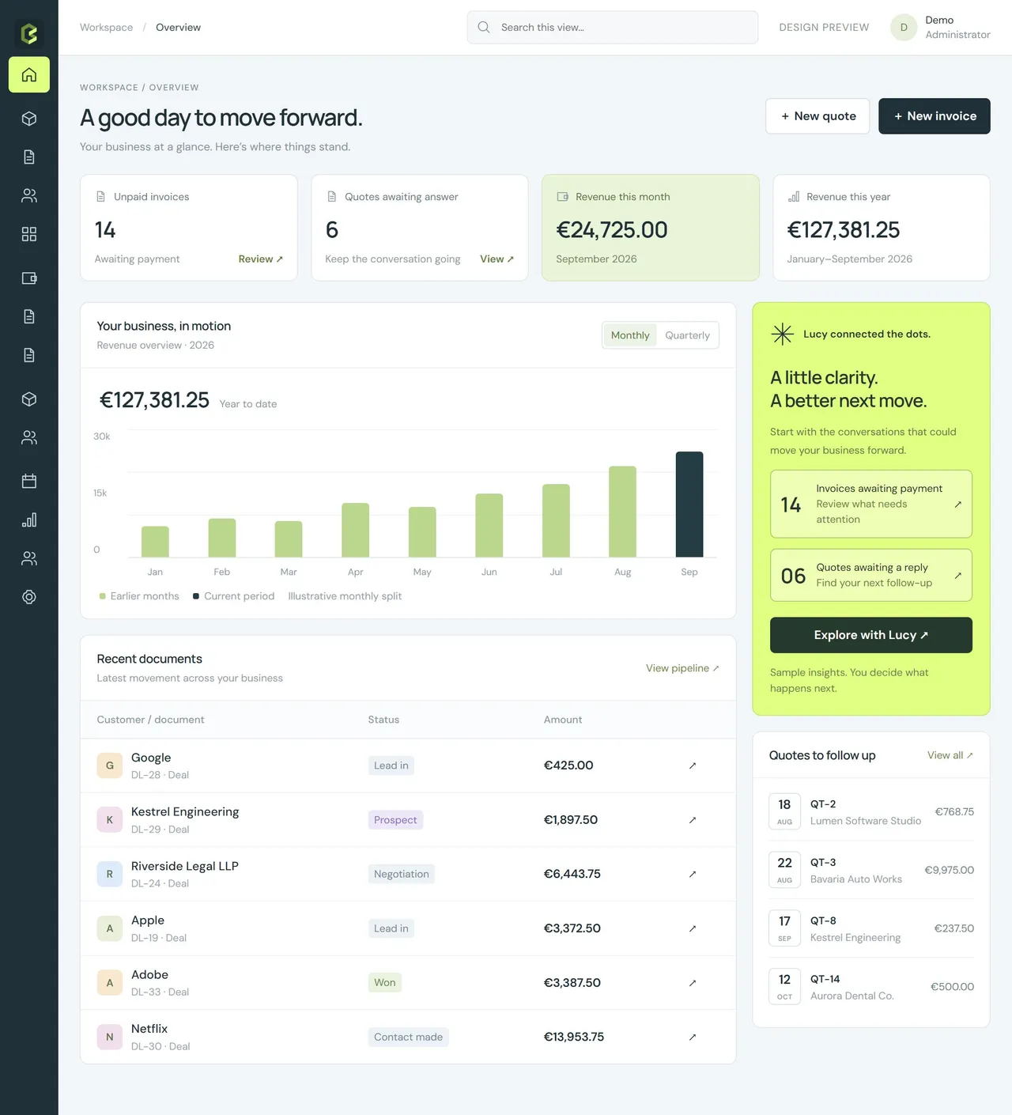Click the people icon directly above the settings gear
The height and width of the screenshot is (1115, 1012).
pos(29,558)
